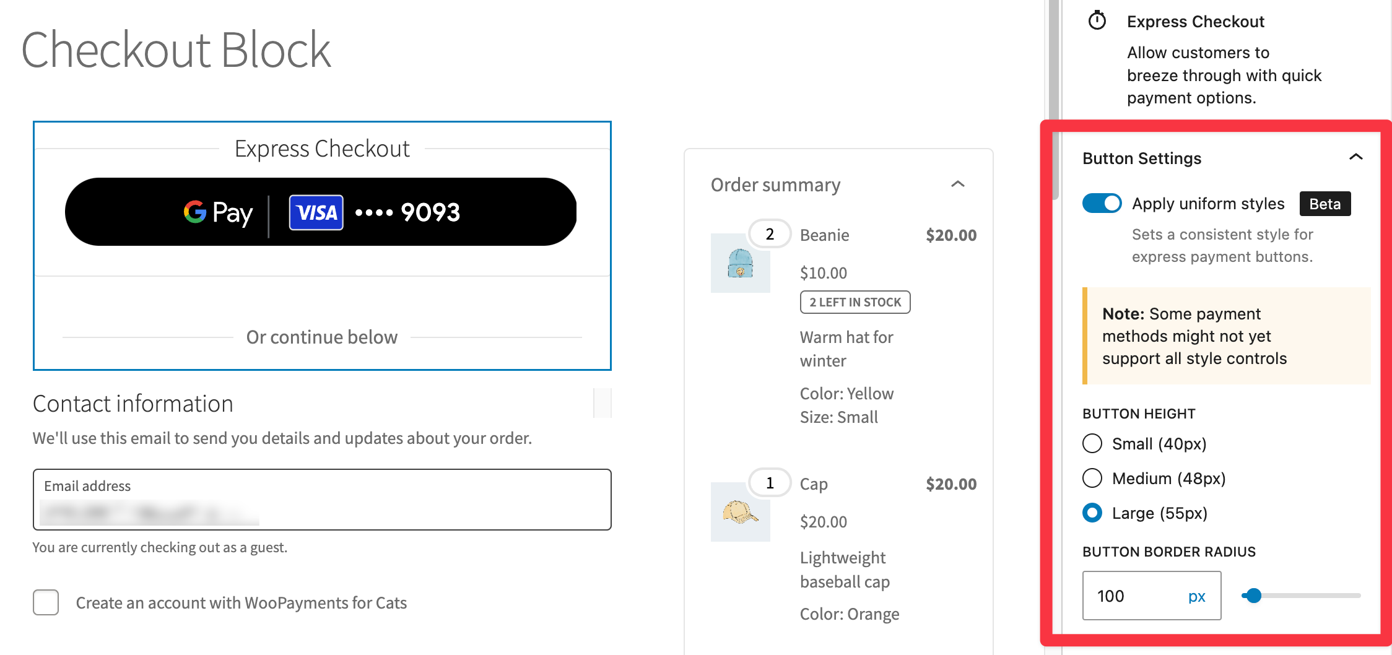Click the guest checkout notice text
The image size is (1392, 655).
pyautogui.click(x=160, y=547)
